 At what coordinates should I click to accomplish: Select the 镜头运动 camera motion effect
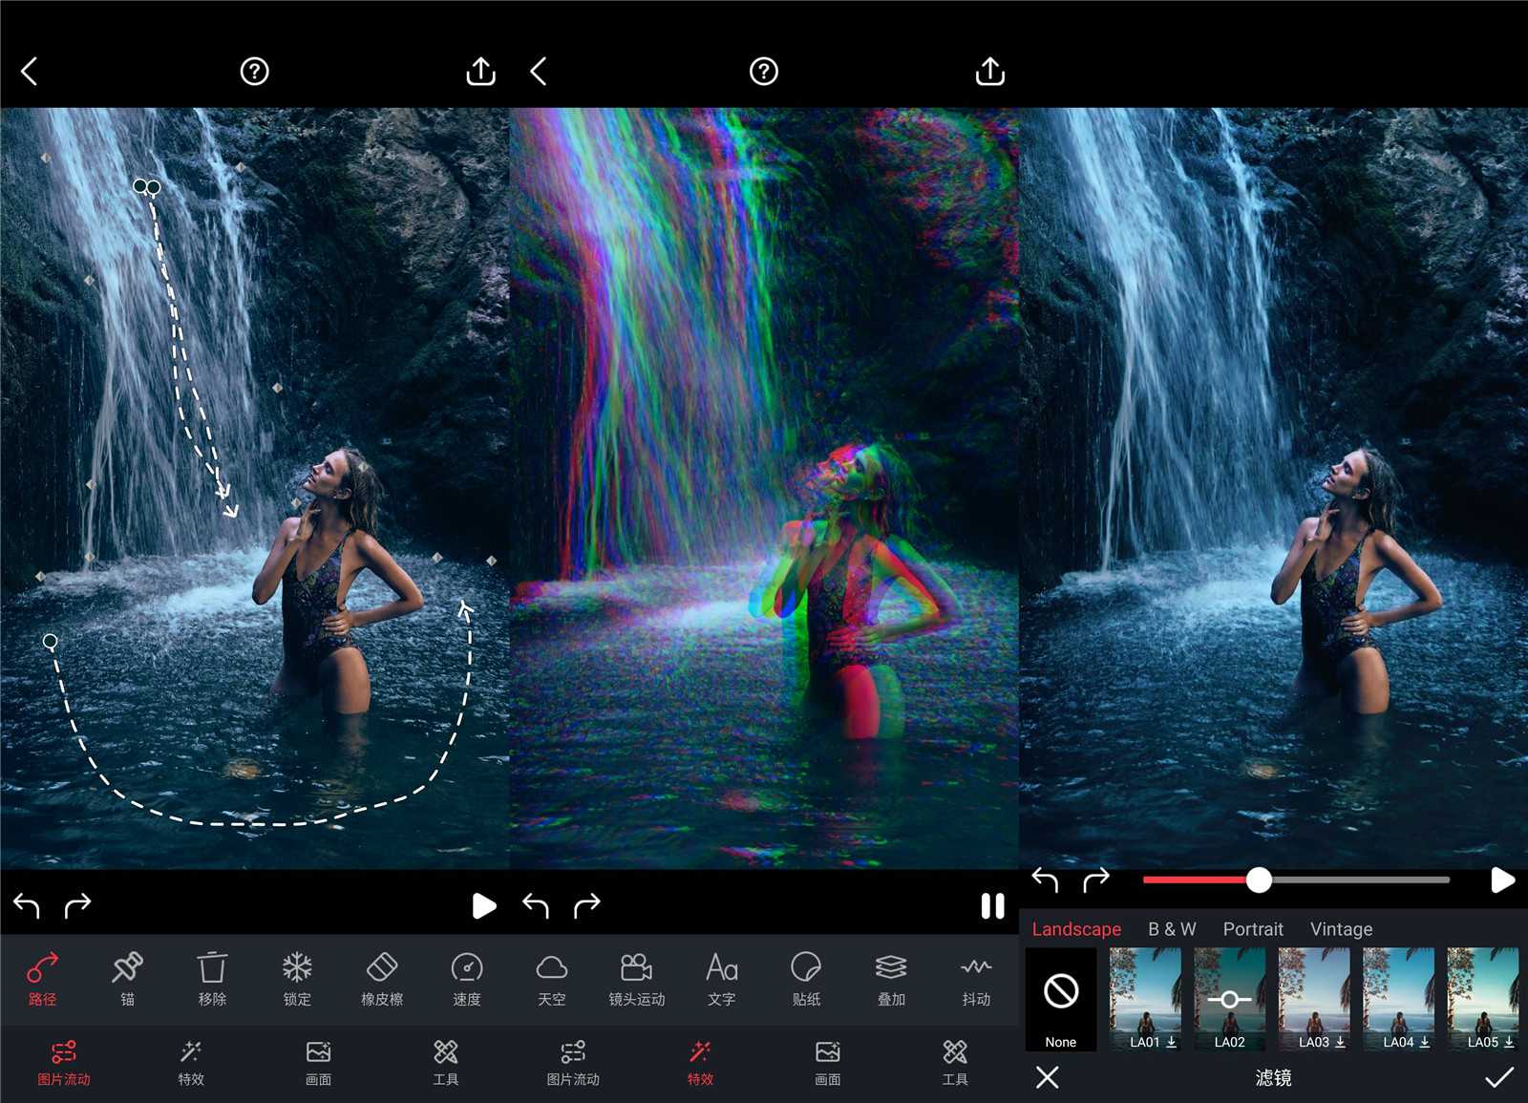tap(637, 978)
